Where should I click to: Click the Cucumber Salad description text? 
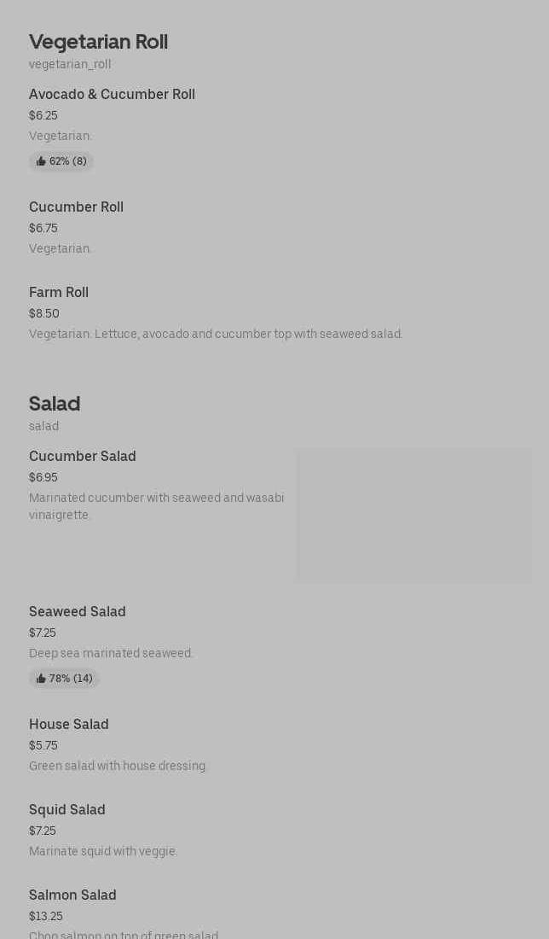click(x=157, y=506)
